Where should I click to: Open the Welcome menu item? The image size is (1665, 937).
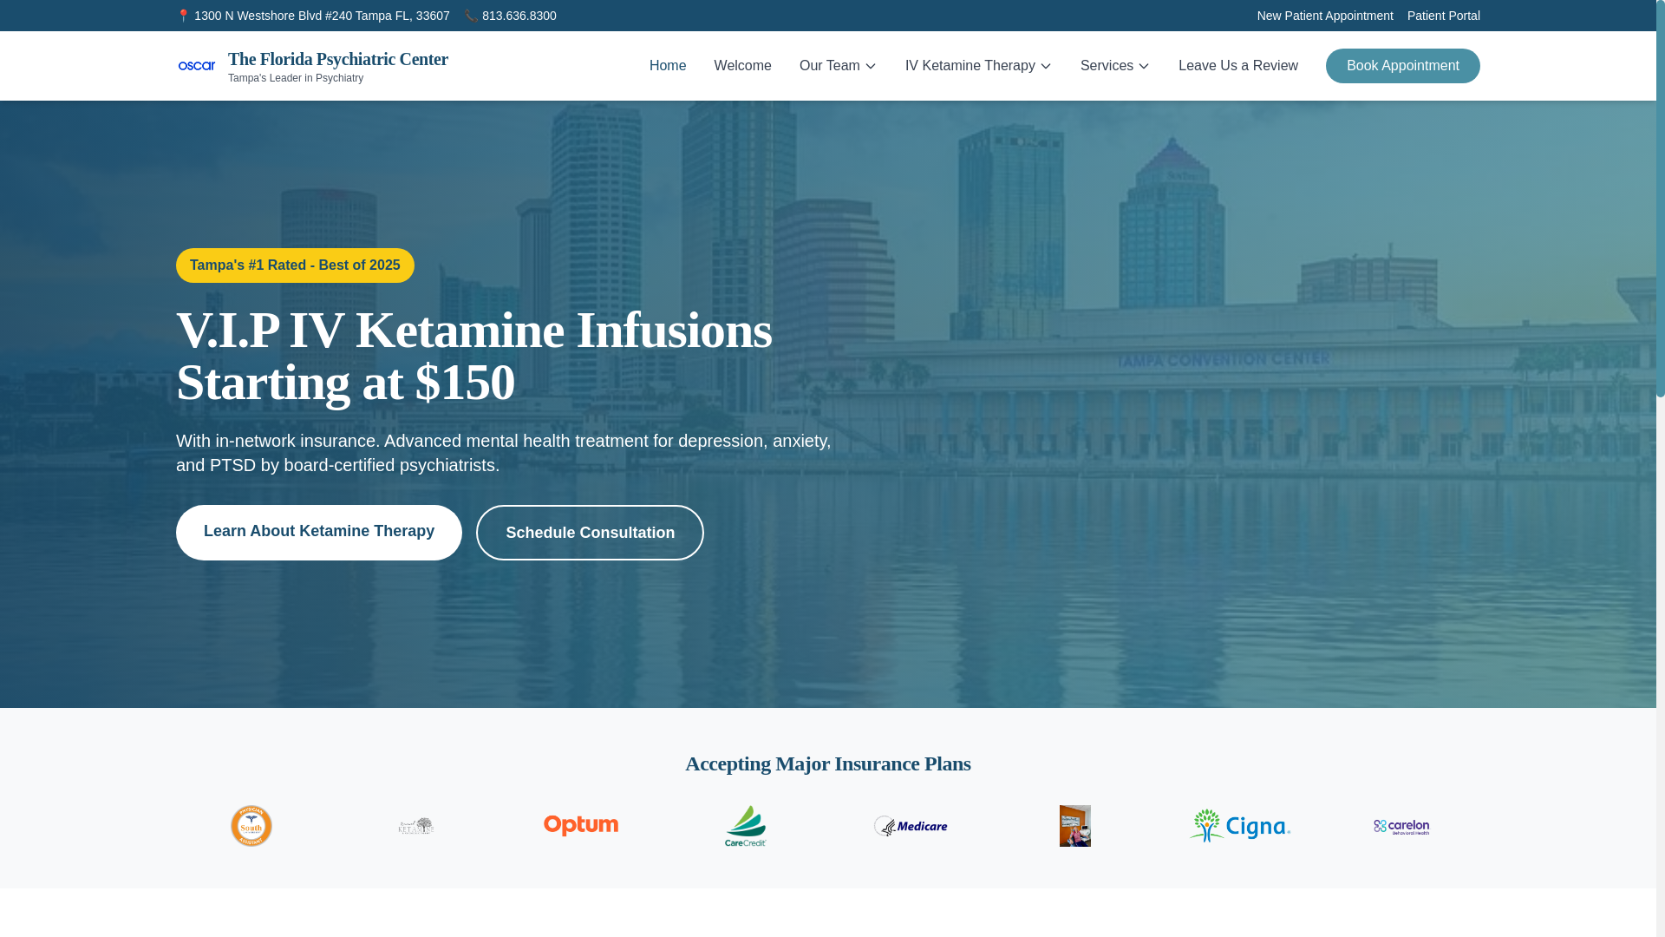point(742,66)
